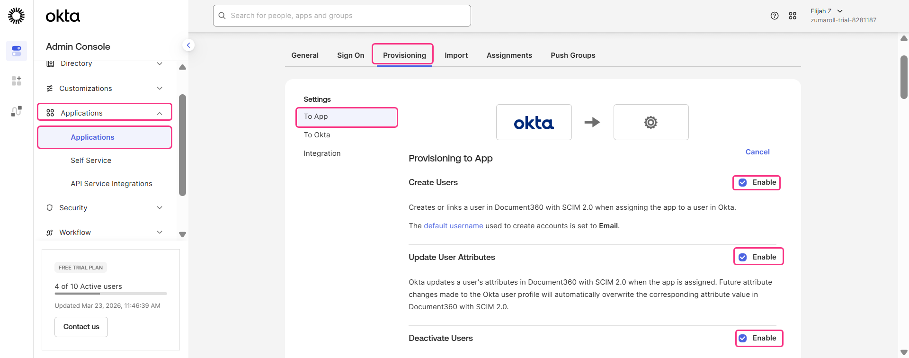
Task: Click the gear app logo tile
Action: pos(651,122)
